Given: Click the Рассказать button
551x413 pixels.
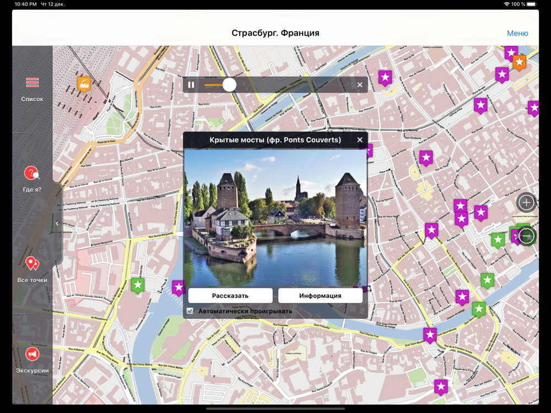Looking at the screenshot, I should pos(230,296).
